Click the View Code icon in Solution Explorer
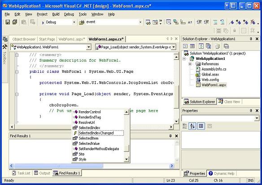The height and width of the screenshot is (185, 262). coord(185,46)
